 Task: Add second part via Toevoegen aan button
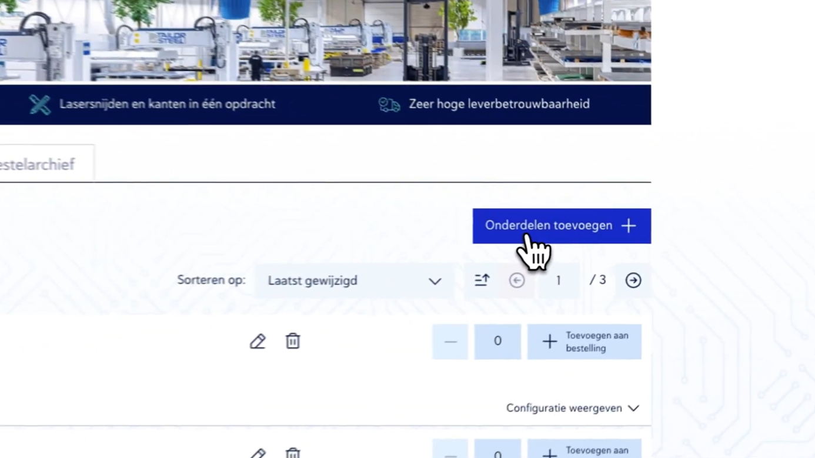click(x=584, y=452)
